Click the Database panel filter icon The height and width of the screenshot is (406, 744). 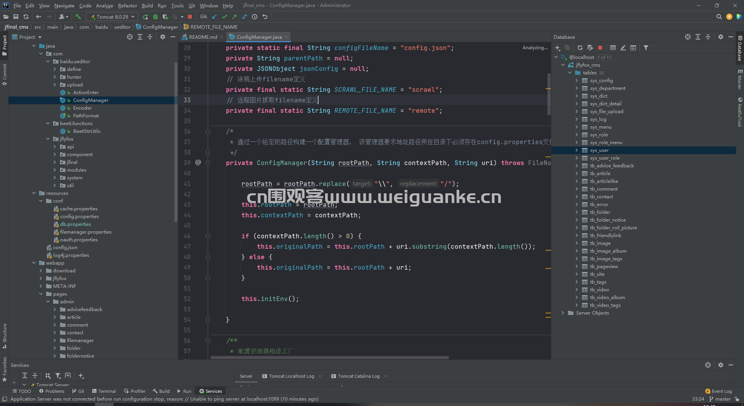point(646,48)
